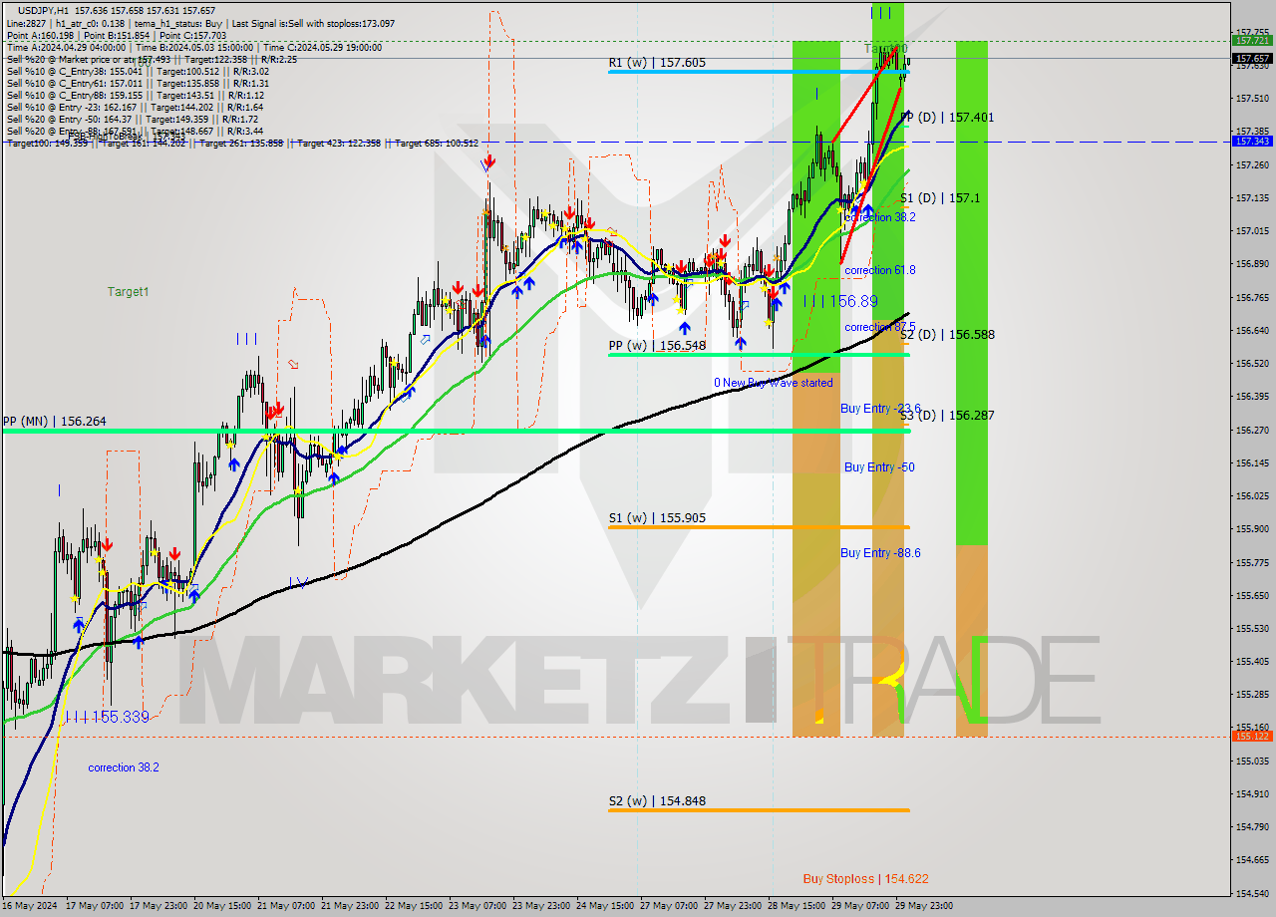
Task: Click the | | | 155.339 wave label
Action: click(106, 717)
